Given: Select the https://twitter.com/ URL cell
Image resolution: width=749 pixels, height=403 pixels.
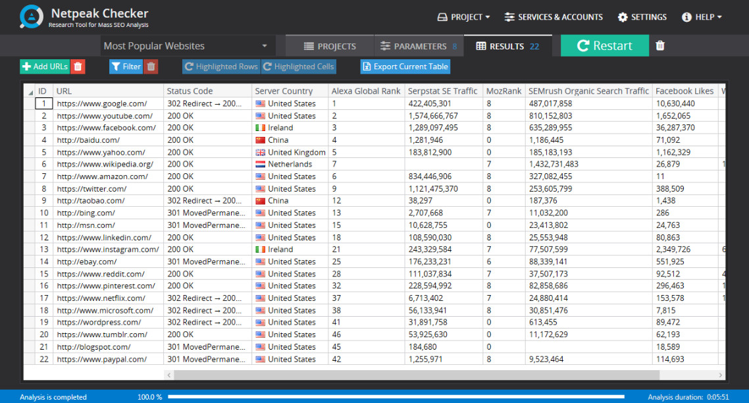Looking at the screenshot, I should coord(109,189).
